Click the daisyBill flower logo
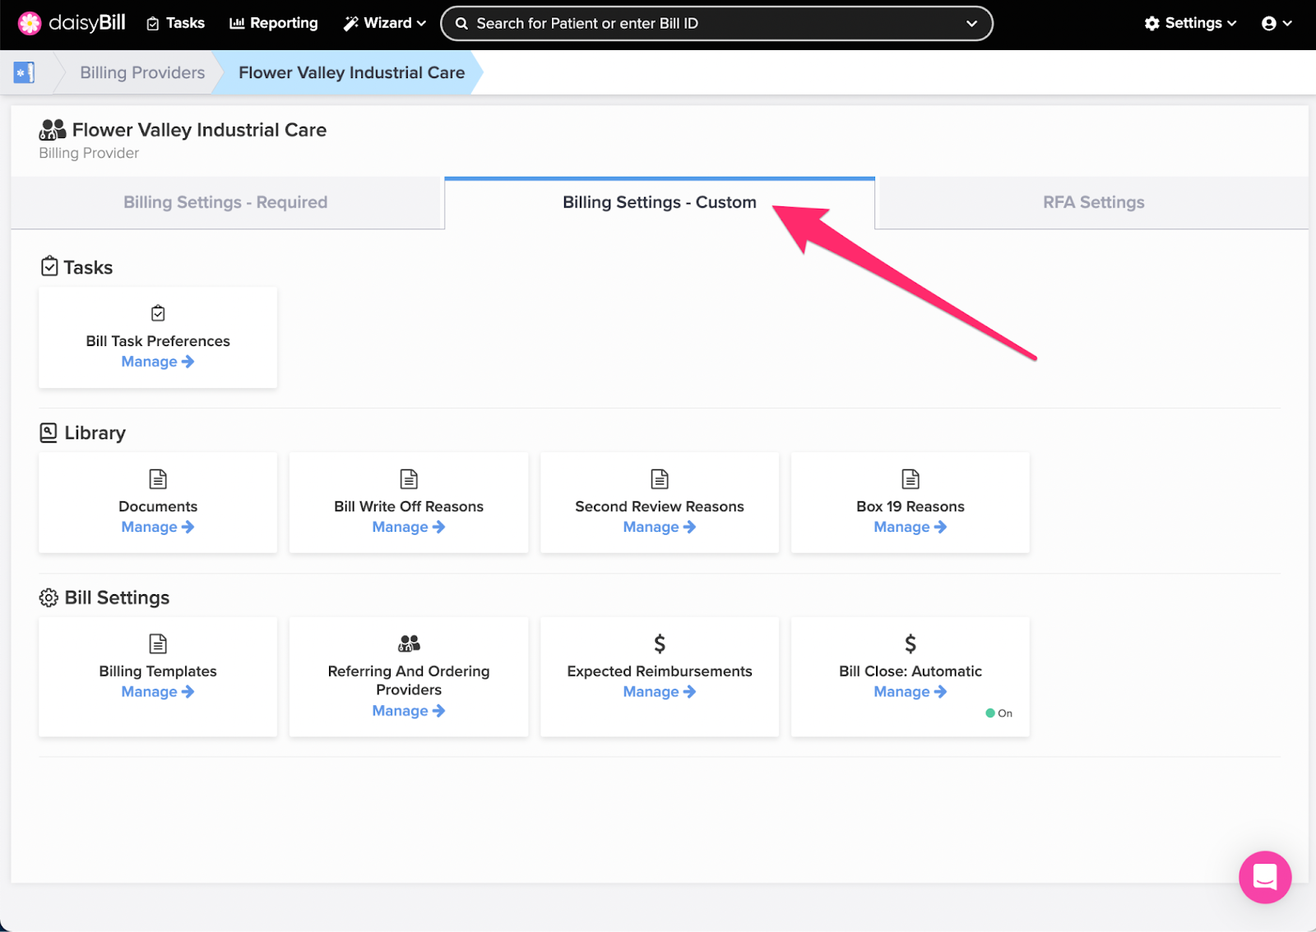This screenshot has width=1316, height=932. coord(30,23)
